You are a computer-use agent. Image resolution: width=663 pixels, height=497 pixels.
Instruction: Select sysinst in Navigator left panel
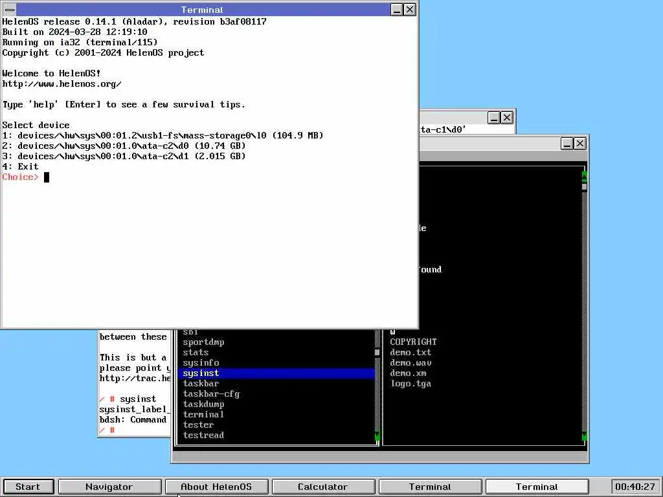point(276,373)
